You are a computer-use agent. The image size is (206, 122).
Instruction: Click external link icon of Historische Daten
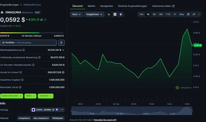click(173, 6)
